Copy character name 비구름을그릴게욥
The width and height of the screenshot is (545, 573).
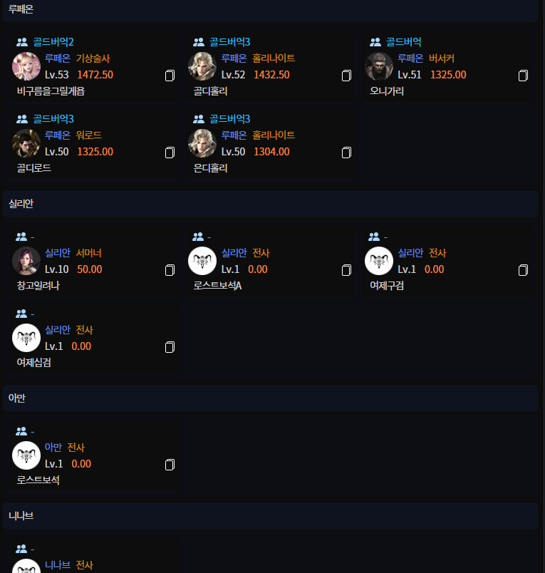click(x=170, y=76)
